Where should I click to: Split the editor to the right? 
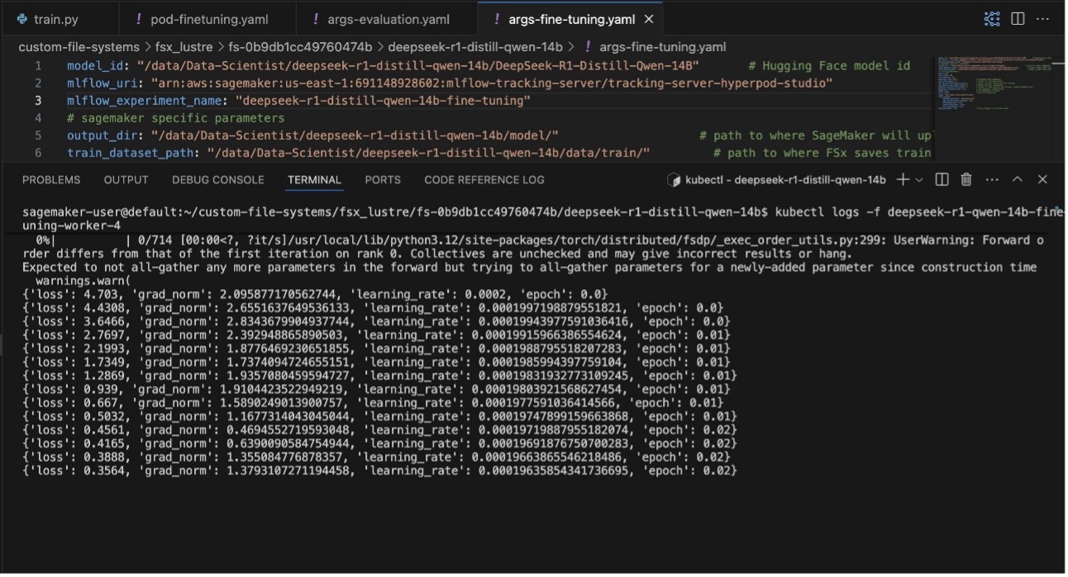(1018, 18)
